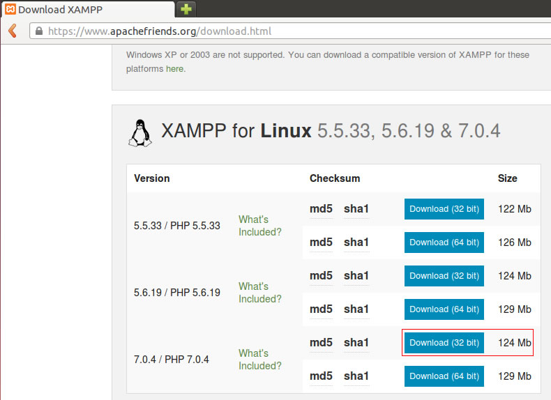Click the '7.0.4 / PHP 7.0.4' version text
The height and width of the screenshot is (400, 551).
(171, 360)
